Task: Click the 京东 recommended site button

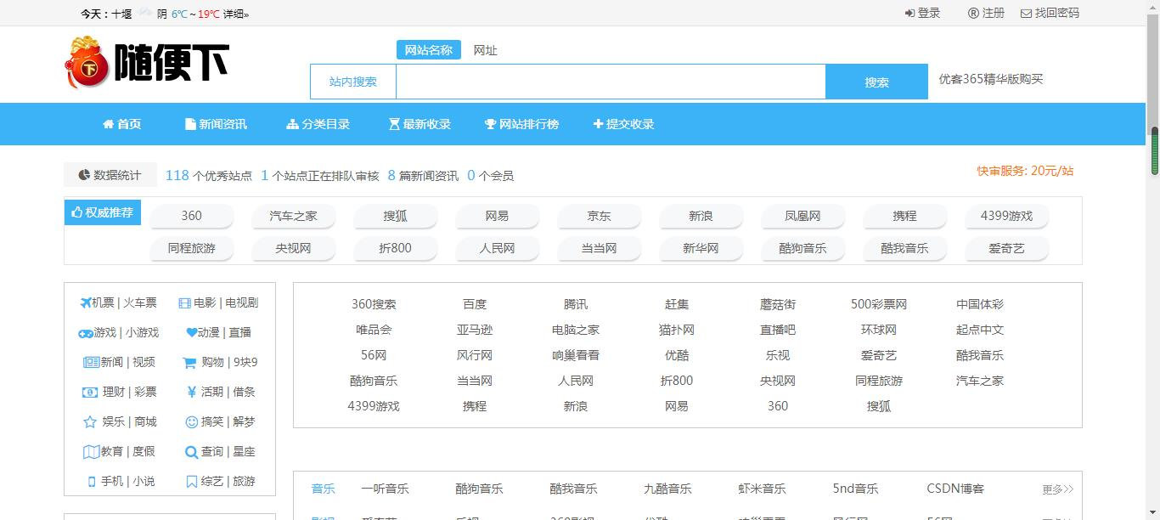Action: 600,216
